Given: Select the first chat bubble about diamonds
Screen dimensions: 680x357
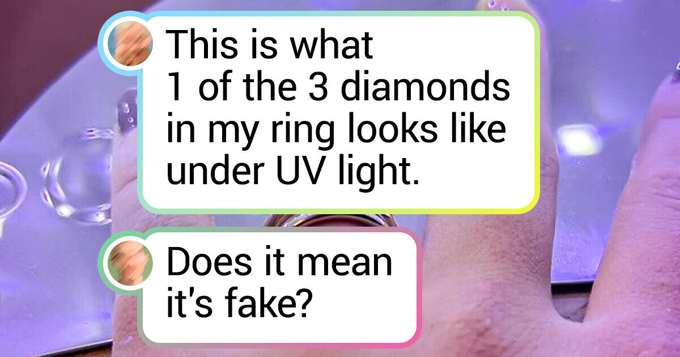Looking at the screenshot, I should point(339,113).
